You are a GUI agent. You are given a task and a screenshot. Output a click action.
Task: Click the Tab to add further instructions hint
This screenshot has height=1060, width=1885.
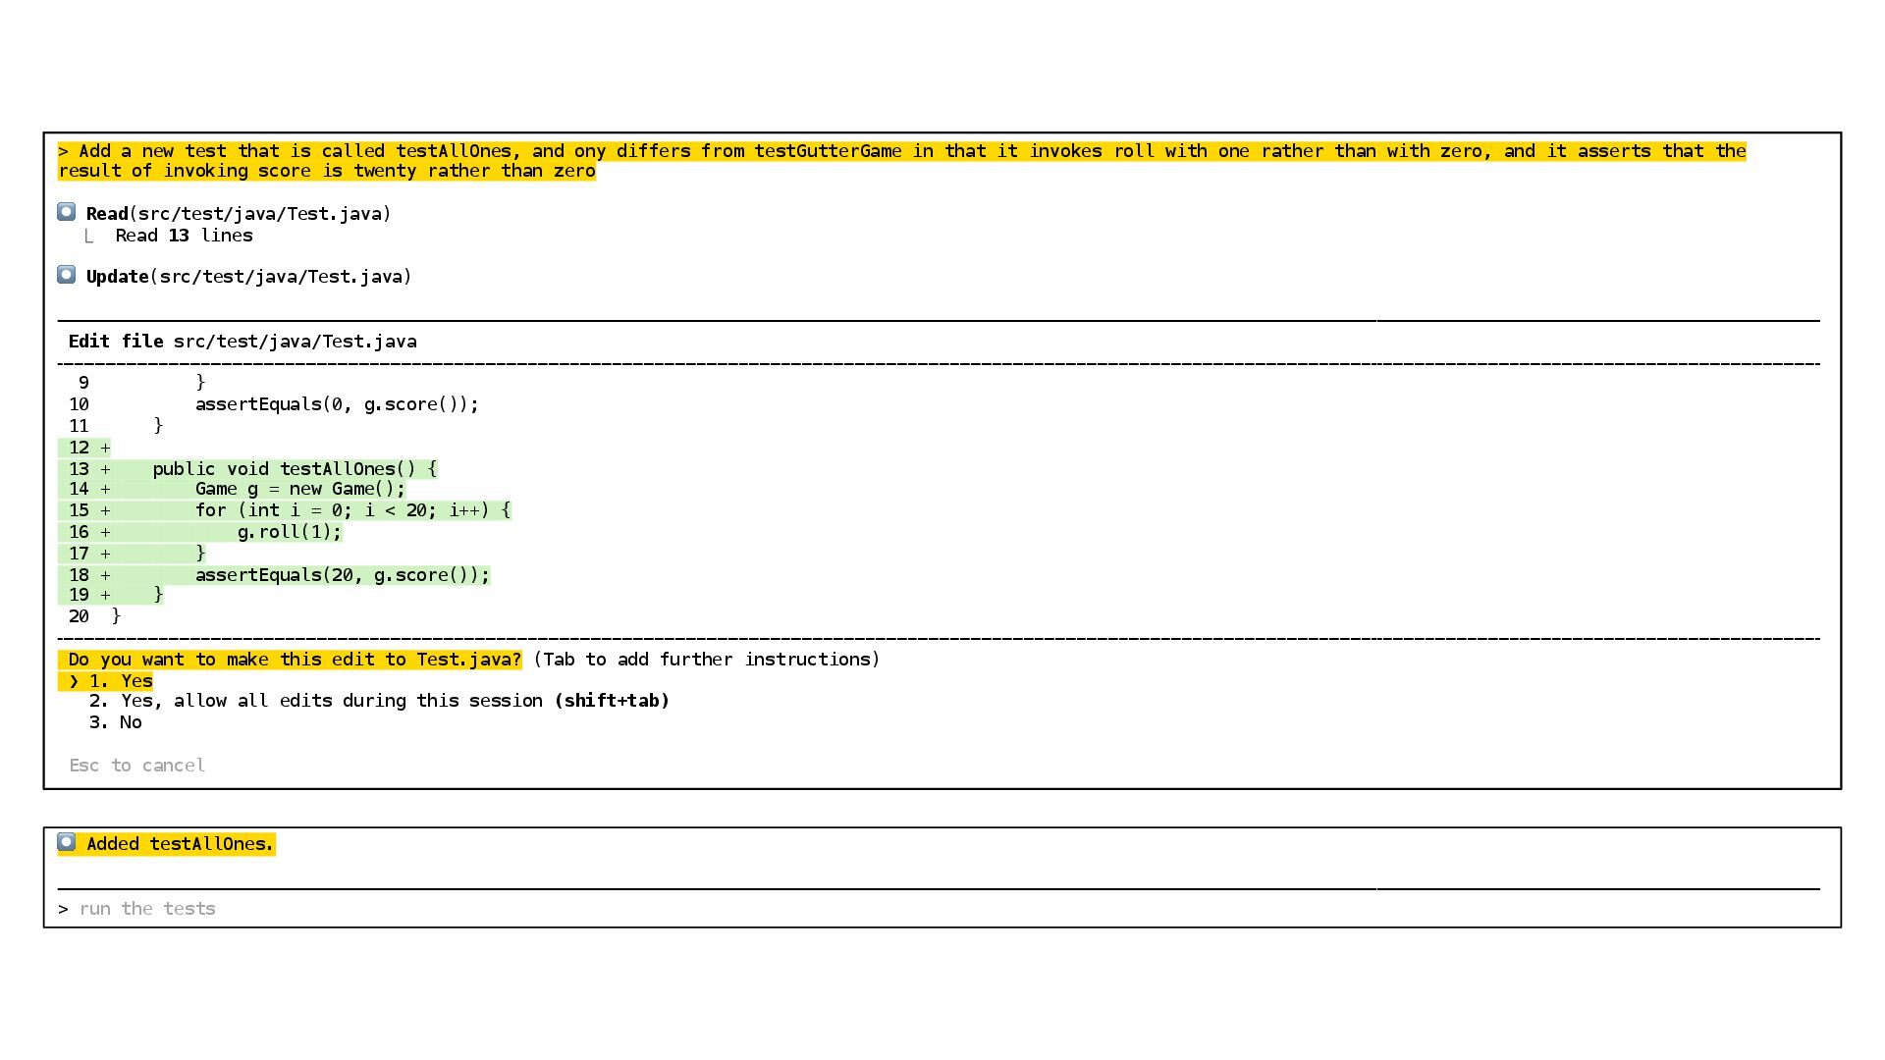[706, 660]
